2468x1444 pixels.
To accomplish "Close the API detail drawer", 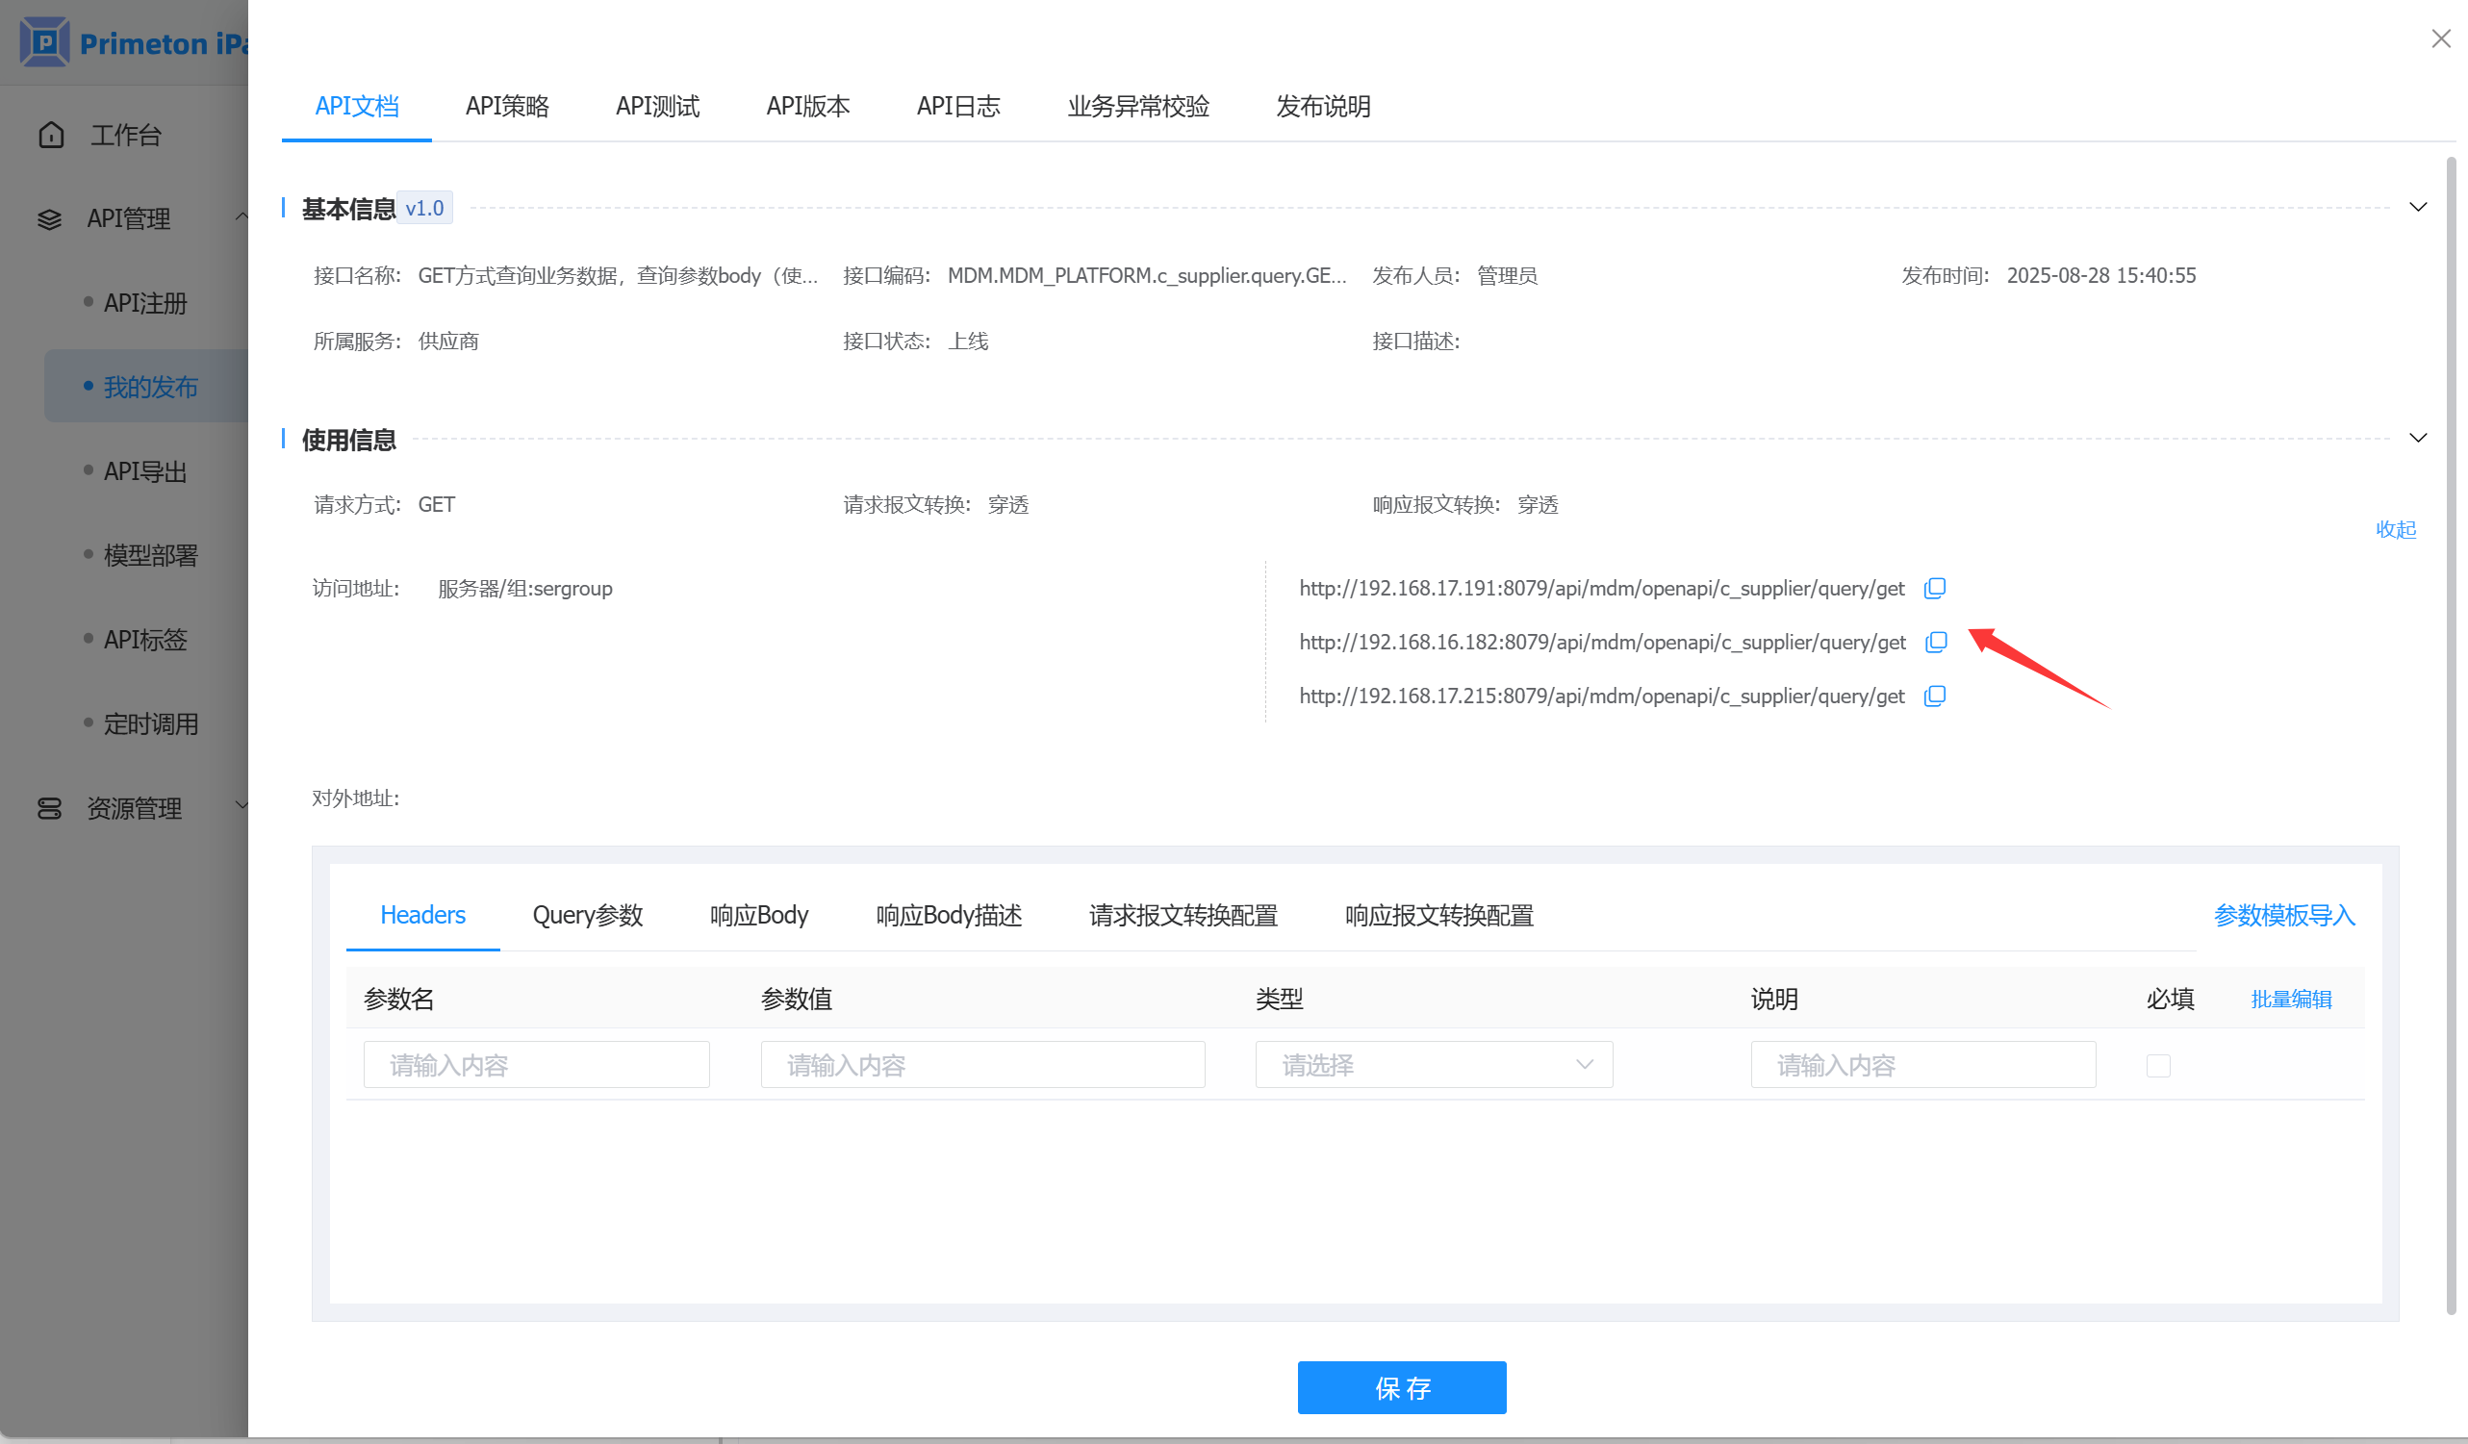I will coord(2440,39).
